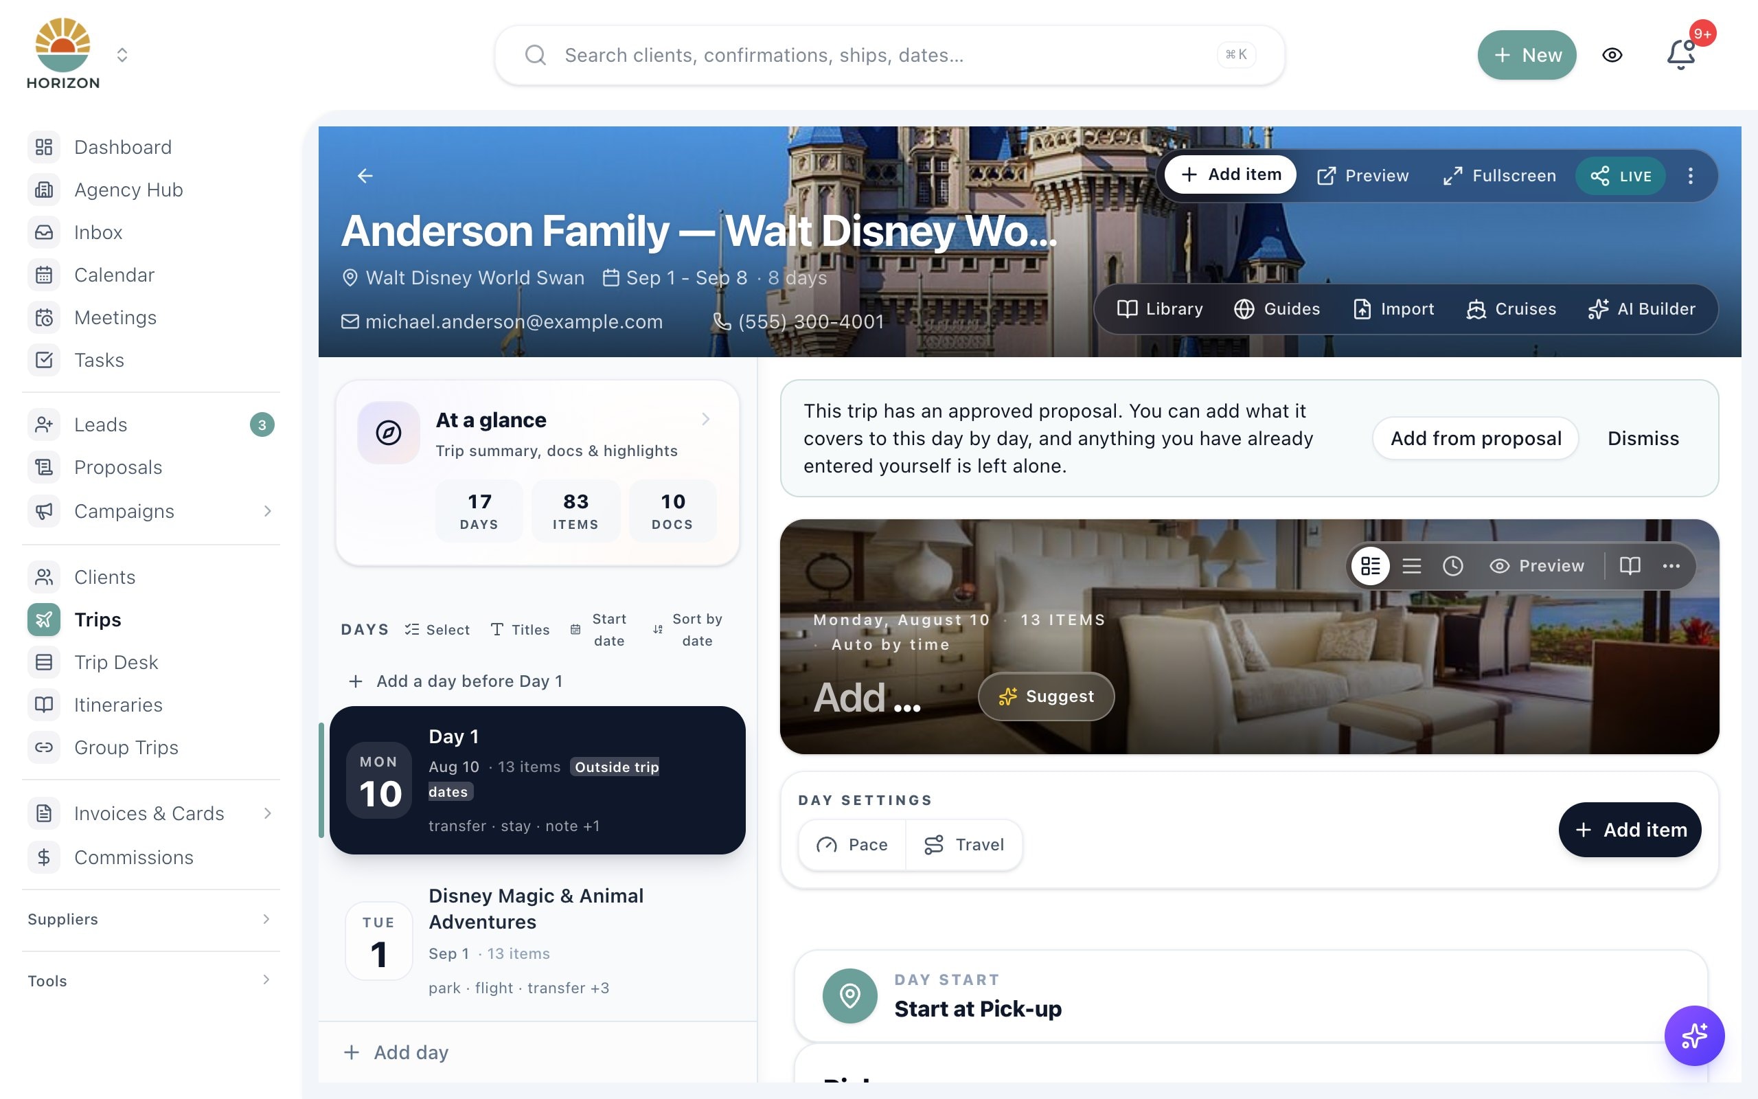Viewport: 1758px width, 1099px height.
Task: Dismiss the approved proposal notice
Action: pyautogui.click(x=1643, y=438)
